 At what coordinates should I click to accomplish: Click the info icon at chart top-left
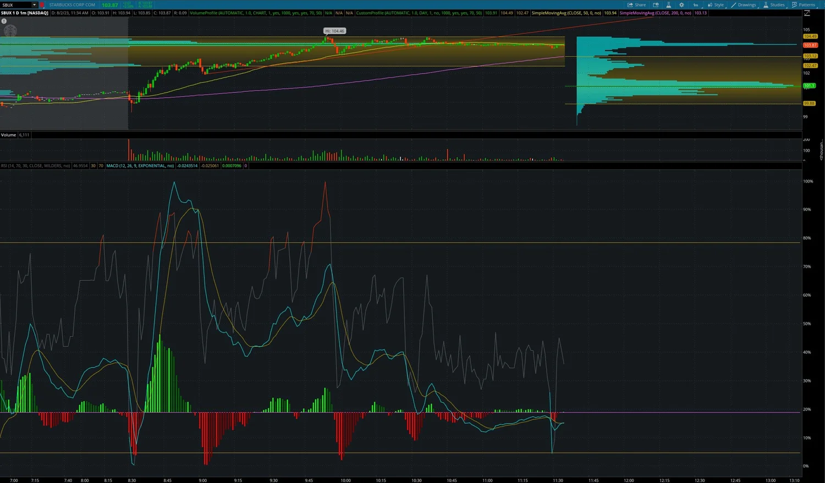click(x=4, y=20)
